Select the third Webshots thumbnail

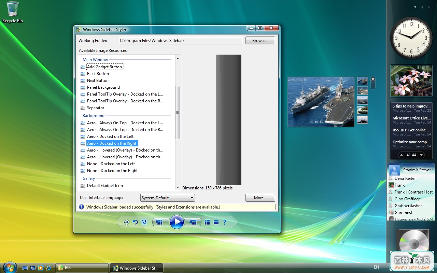(363, 100)
